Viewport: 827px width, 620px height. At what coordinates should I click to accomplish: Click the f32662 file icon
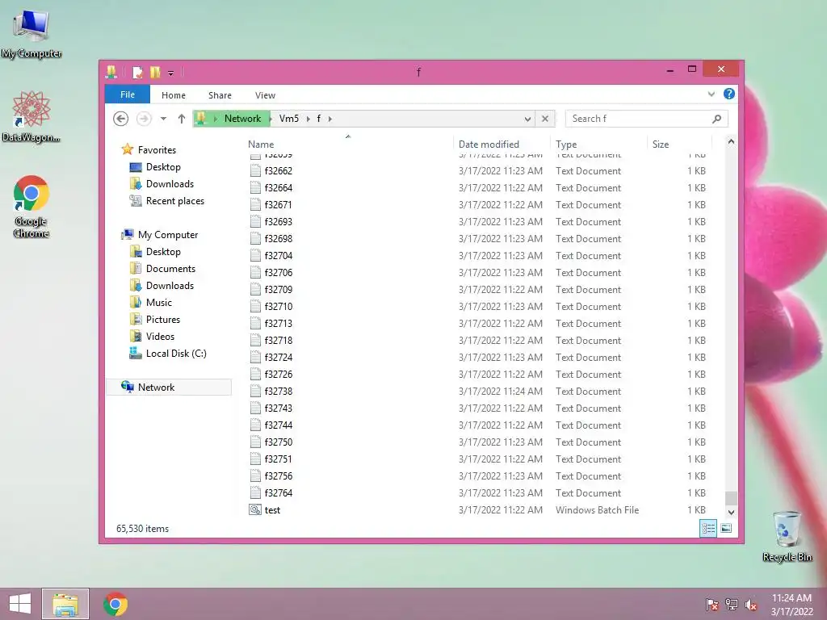[x=255, y=171]
